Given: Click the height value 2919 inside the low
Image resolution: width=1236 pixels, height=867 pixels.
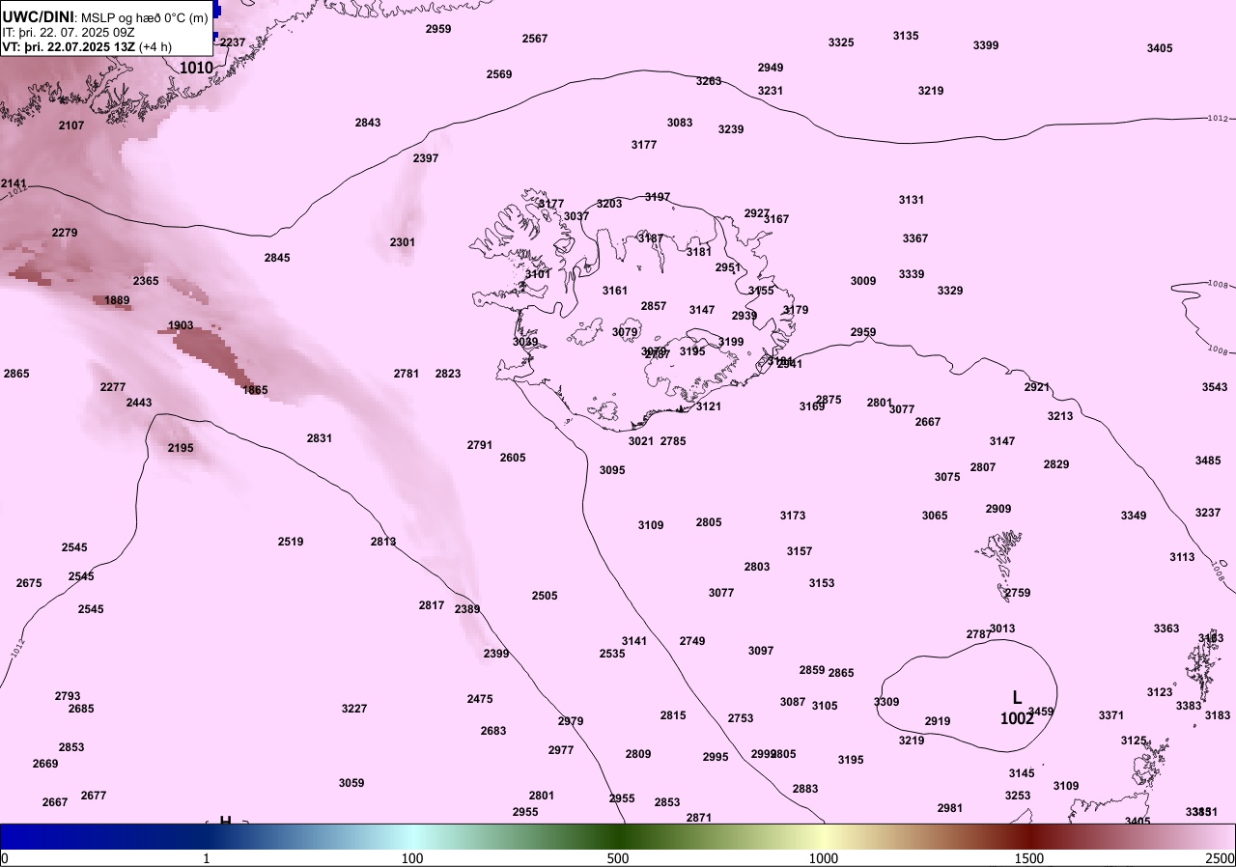Looking at the screenshot, I should click(x=938, y=721).
